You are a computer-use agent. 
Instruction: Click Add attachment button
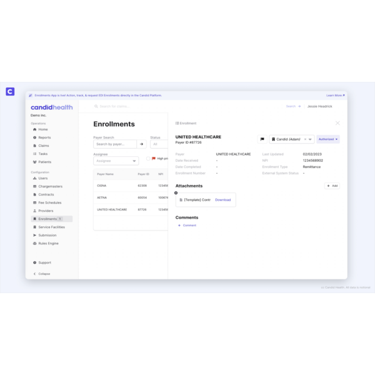(332, 186)
